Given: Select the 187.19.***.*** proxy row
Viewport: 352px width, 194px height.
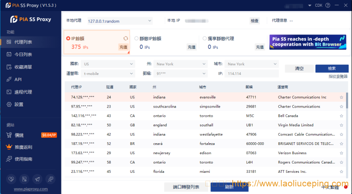Looking at the screenshot, I should 205,144.
